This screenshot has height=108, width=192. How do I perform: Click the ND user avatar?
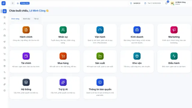click(x=172, y=3)
